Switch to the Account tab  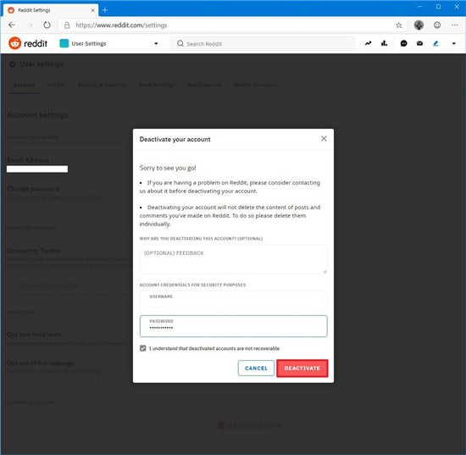click(25, 85)
